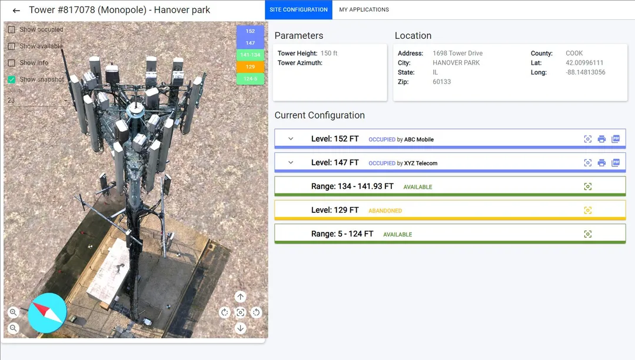
Task: Zoom in on the 3D tower view
Action: pos(14,312)
